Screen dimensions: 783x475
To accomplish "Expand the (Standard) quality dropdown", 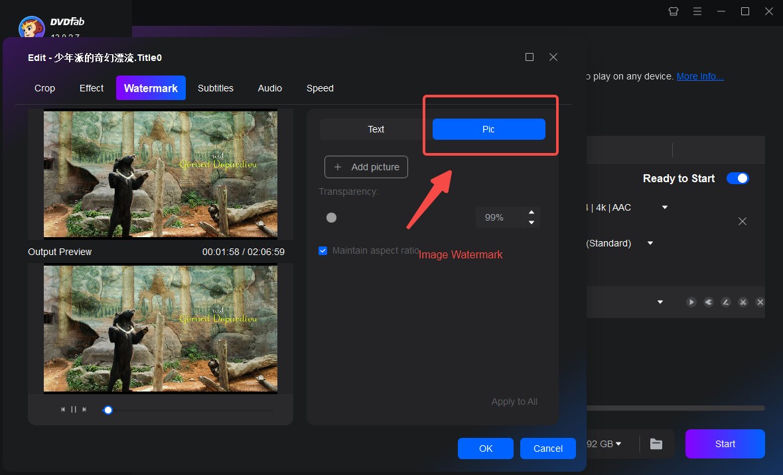I will point(650,243).
